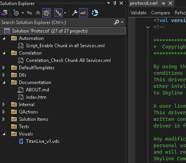Pin the Solution Explorer panel
This screenshot has height=163, width=186.
(x=115, y=3)
